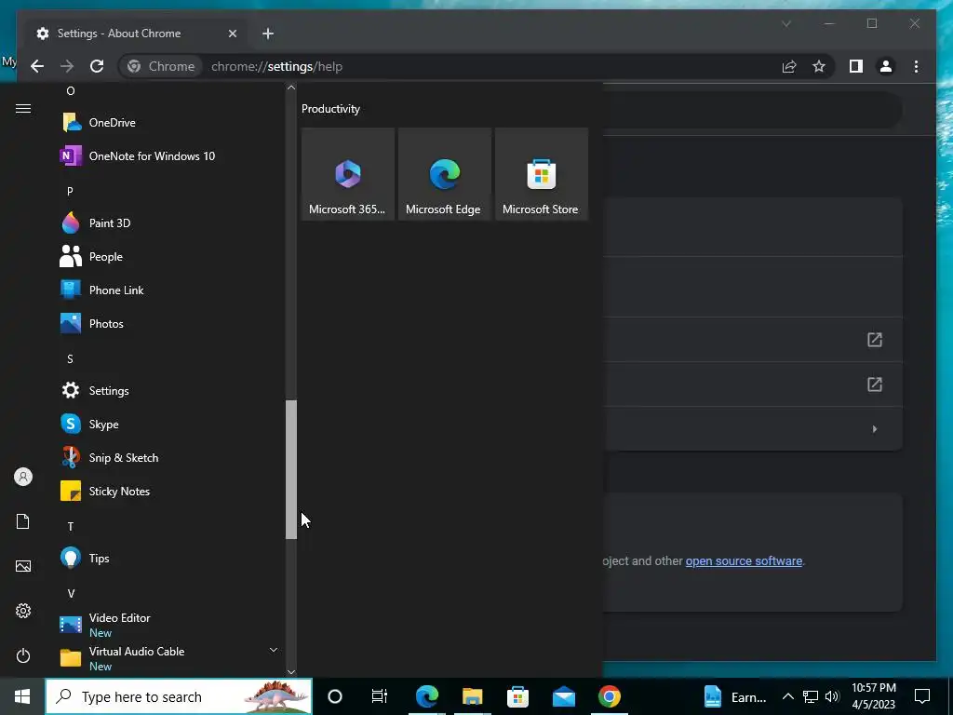Open the notification center
953x715 pixels.
[922, 696]
